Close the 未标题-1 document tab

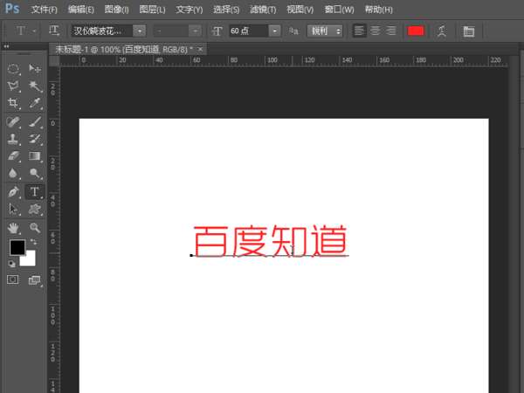(x=200, y=50)
